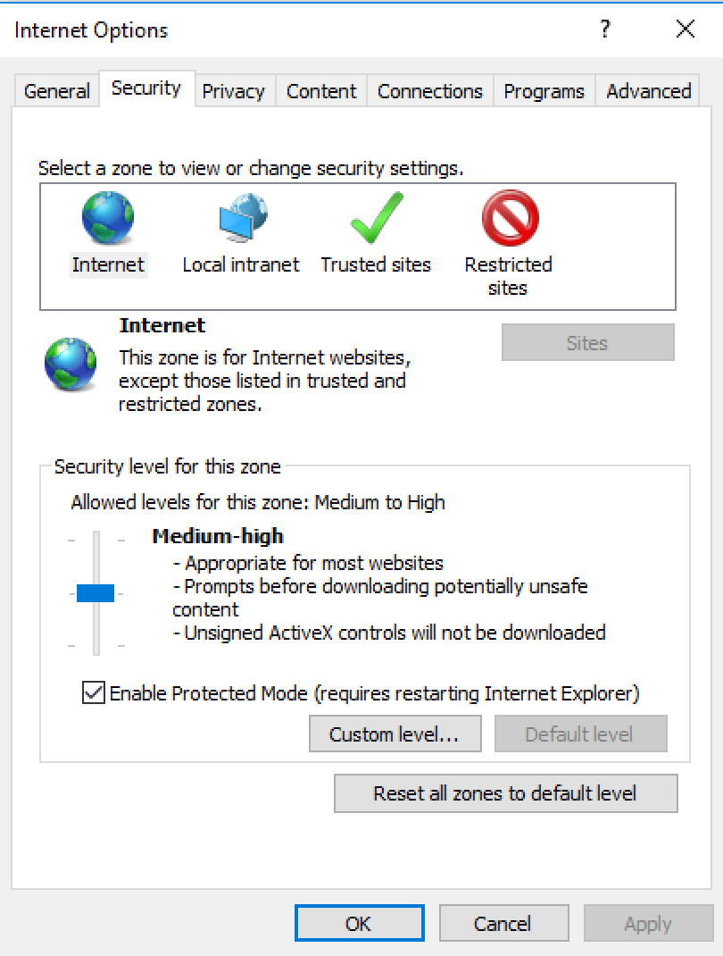The width and height of the screenshot is (723, 956).
Task: Toggle the Enable Protected Mode checkbox
Action: (93, 692)
